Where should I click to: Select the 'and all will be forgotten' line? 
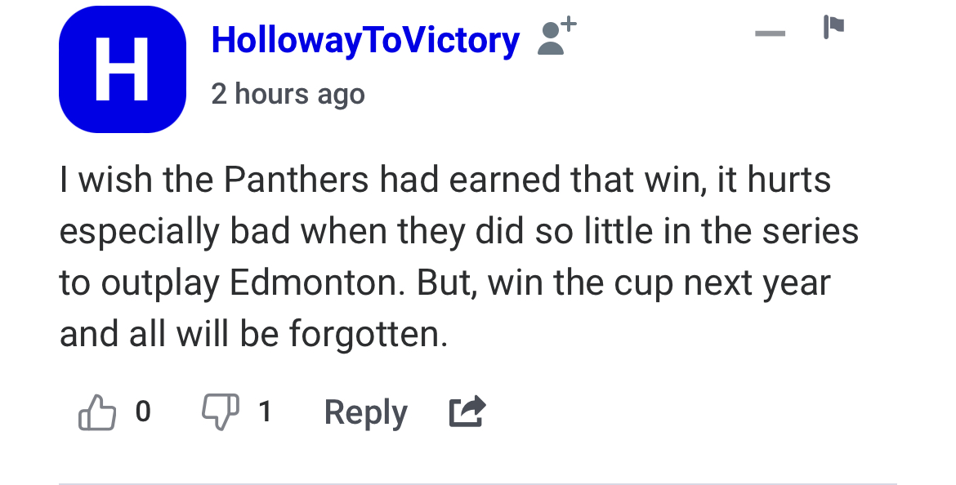click(x=253, y=335)
